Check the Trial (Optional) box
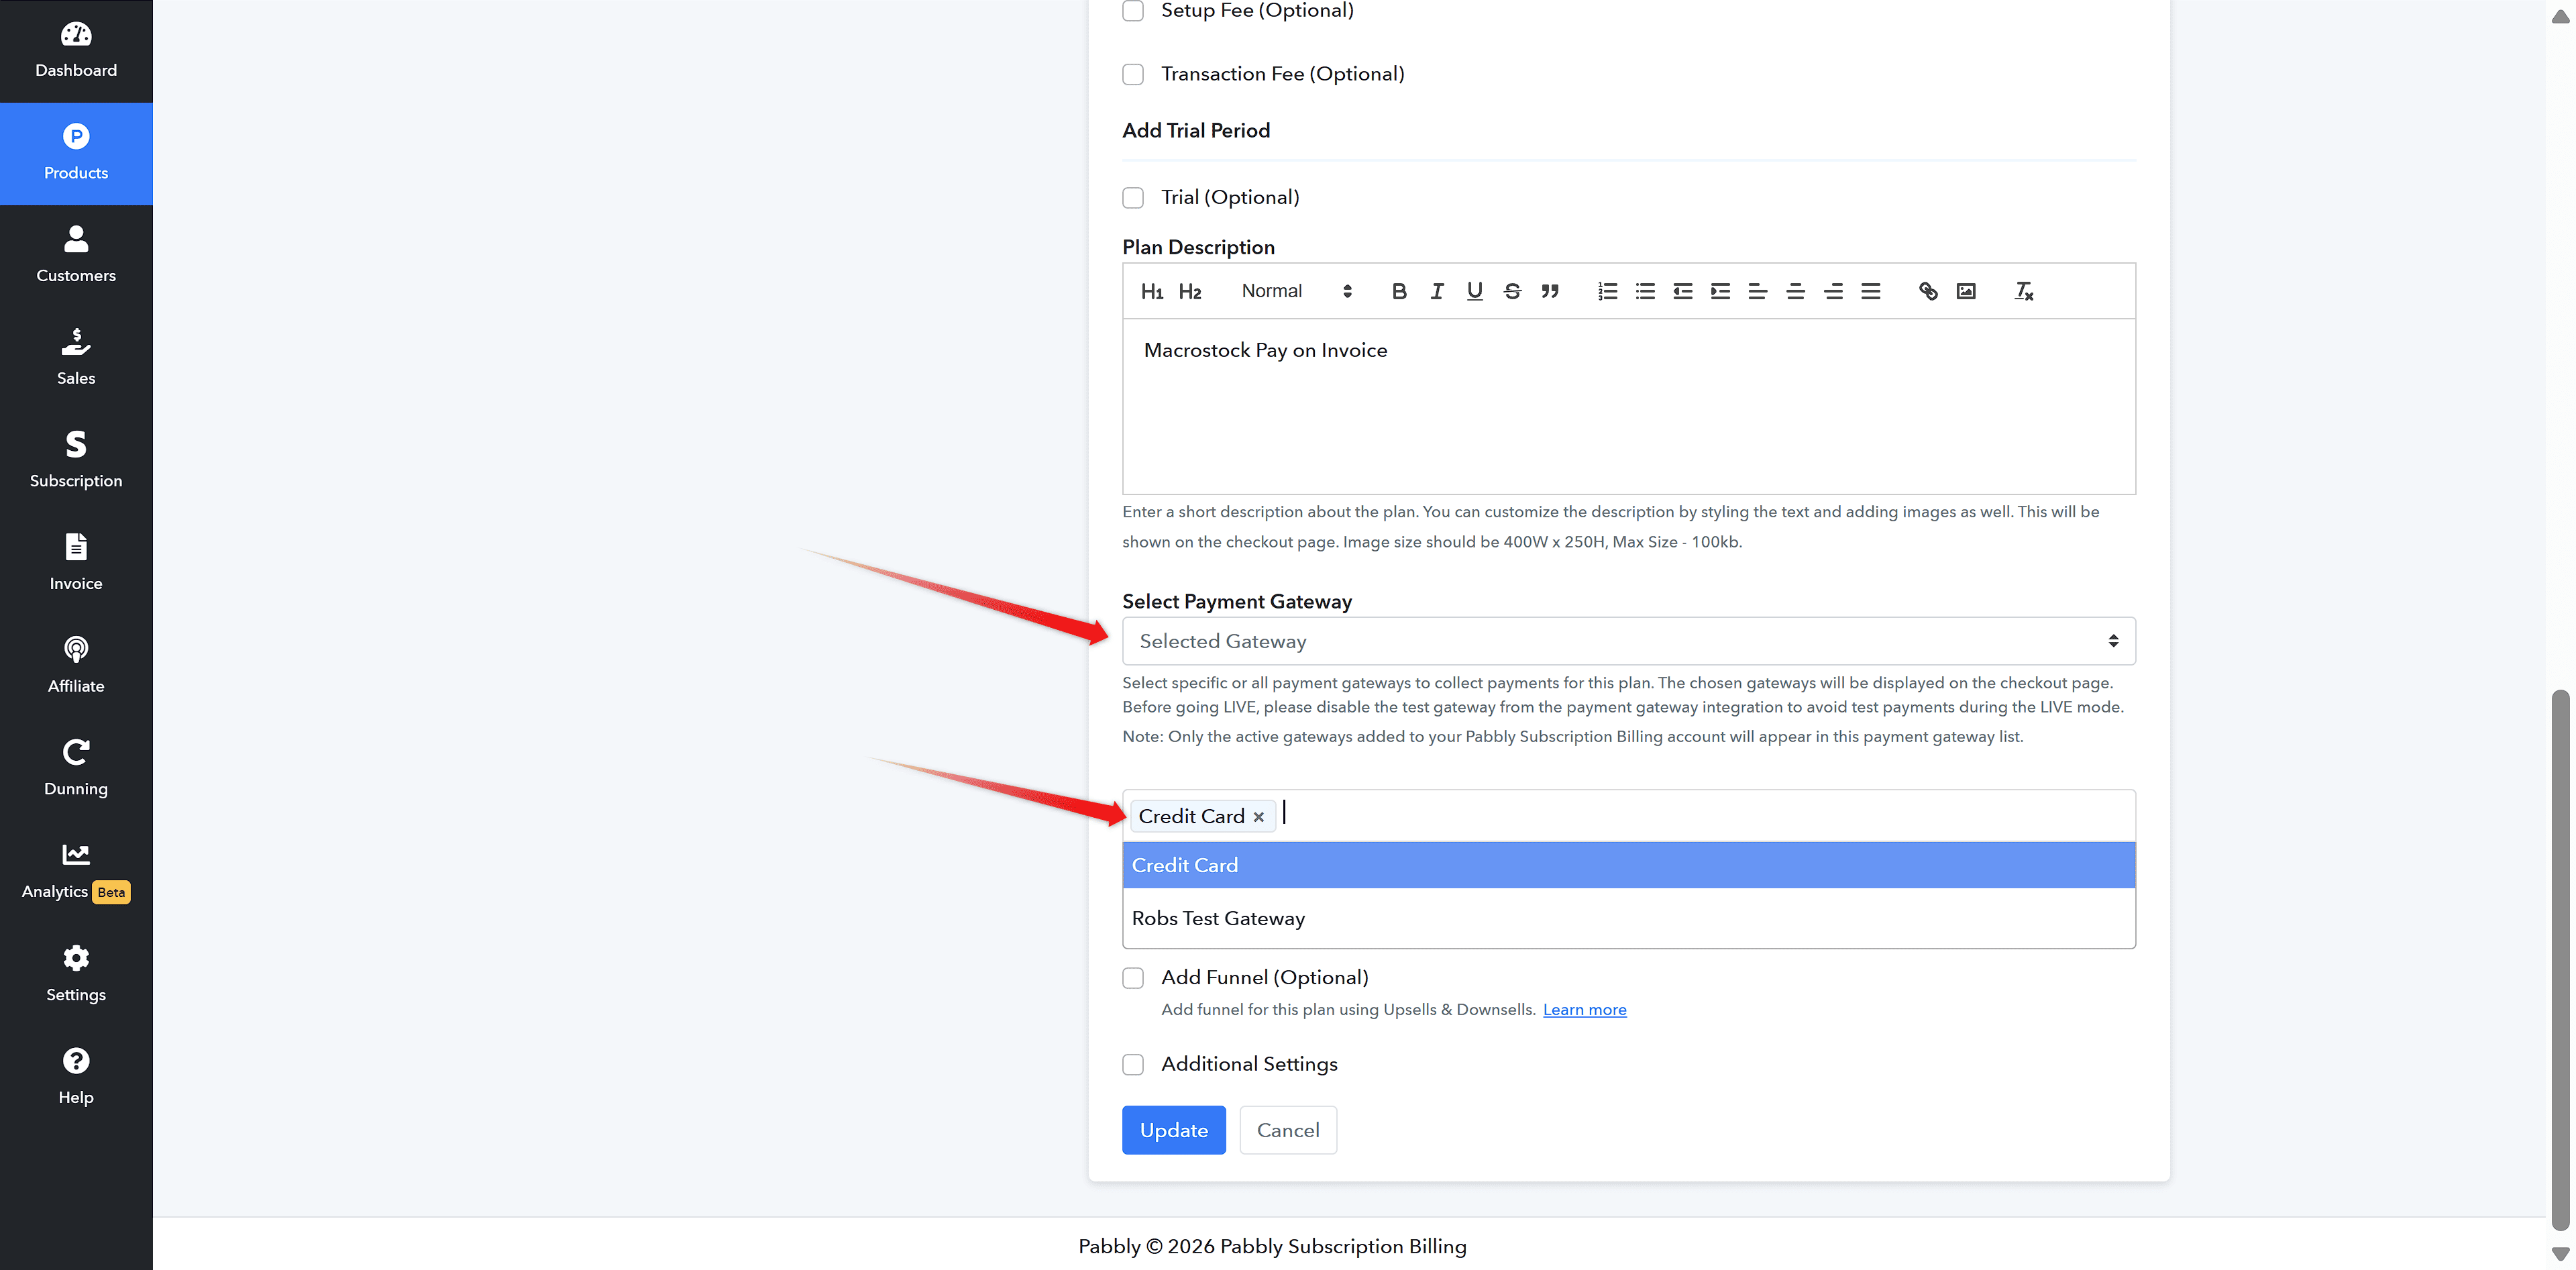 (x=1133, y=197)
